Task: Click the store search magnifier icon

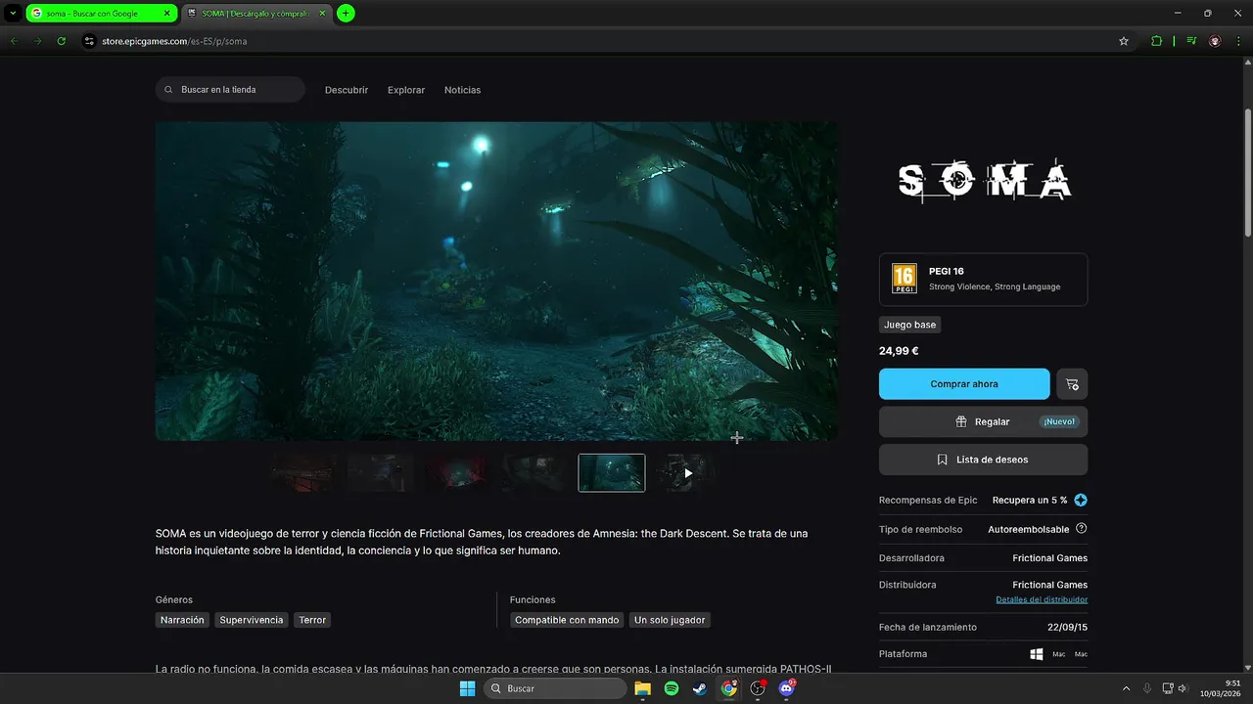Action: click(169, 90)
